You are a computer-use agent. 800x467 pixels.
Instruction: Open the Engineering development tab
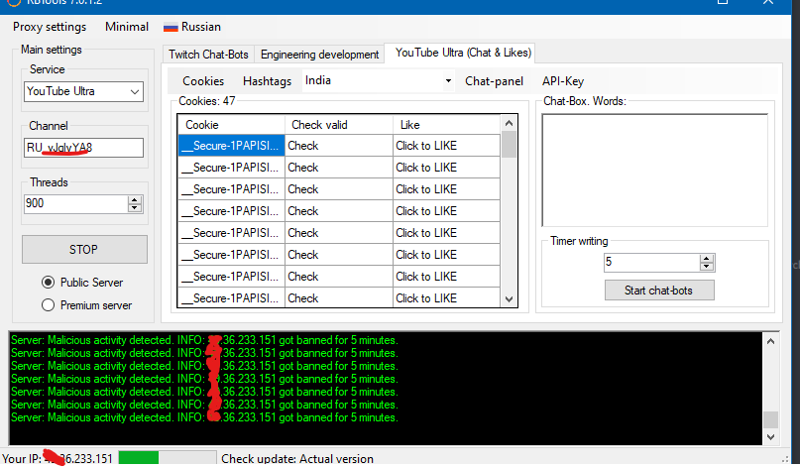pos(319,55)
